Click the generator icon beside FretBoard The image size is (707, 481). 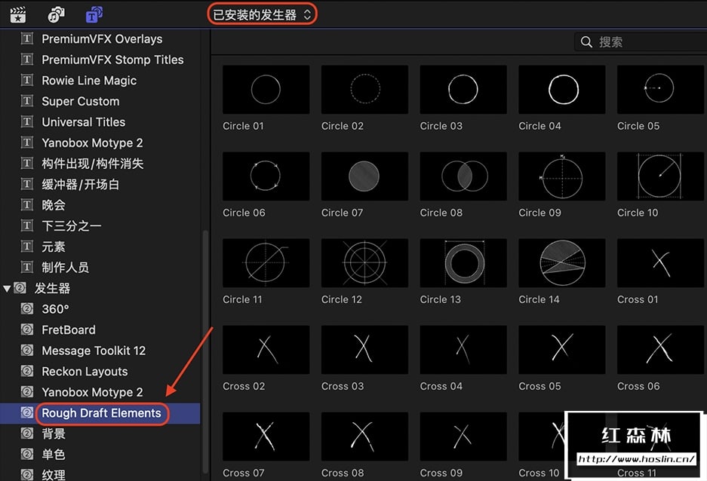click(x=27, y=329)
